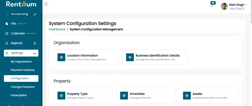Open Business Identification Details card
Screen dimensions: 252x106
155,57
